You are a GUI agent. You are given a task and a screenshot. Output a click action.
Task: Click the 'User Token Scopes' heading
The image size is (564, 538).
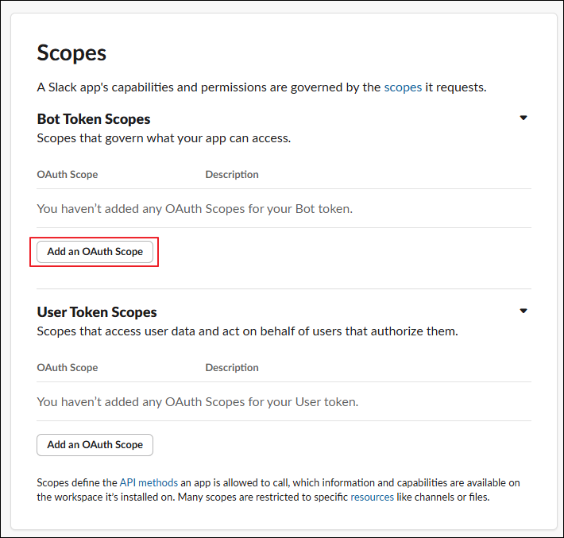coord(97,312)
